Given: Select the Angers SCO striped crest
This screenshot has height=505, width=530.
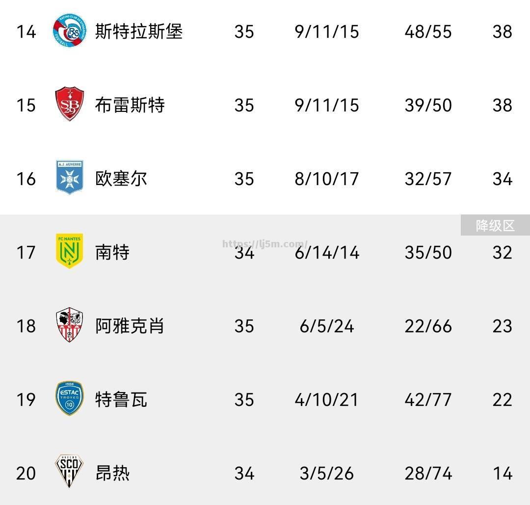Looking at the screenshot, I should coord(69,471).
